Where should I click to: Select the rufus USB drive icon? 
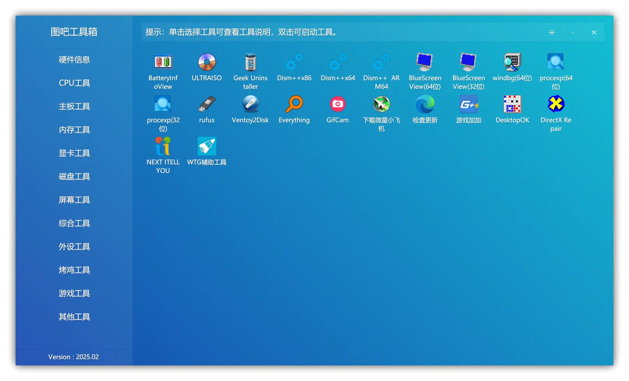point(207,104)
